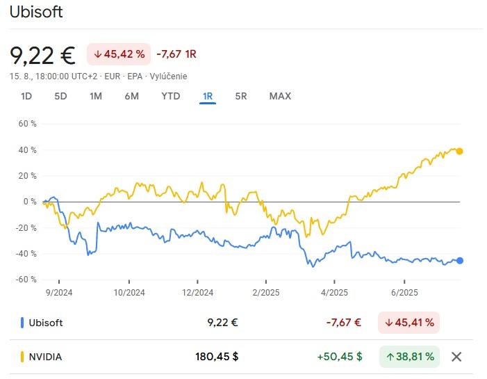Screen dimensions: 487x379
Task: Click the NVIDIA comparison row name
Action: [45, 357]
